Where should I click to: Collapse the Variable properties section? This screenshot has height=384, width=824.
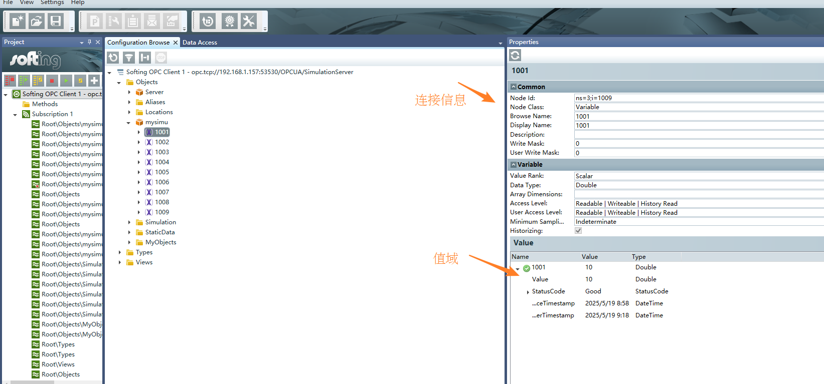click(514, 164)
